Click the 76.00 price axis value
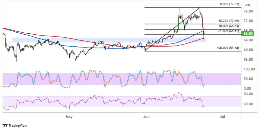 (x=248, y=11)
